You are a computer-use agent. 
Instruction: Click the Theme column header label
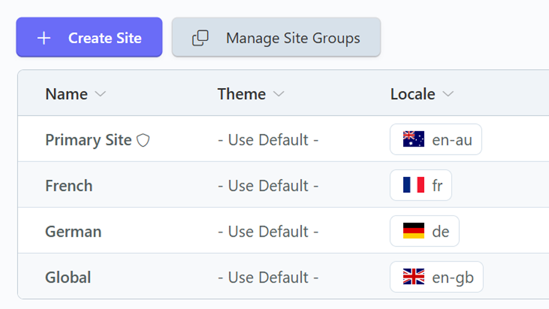241,94
